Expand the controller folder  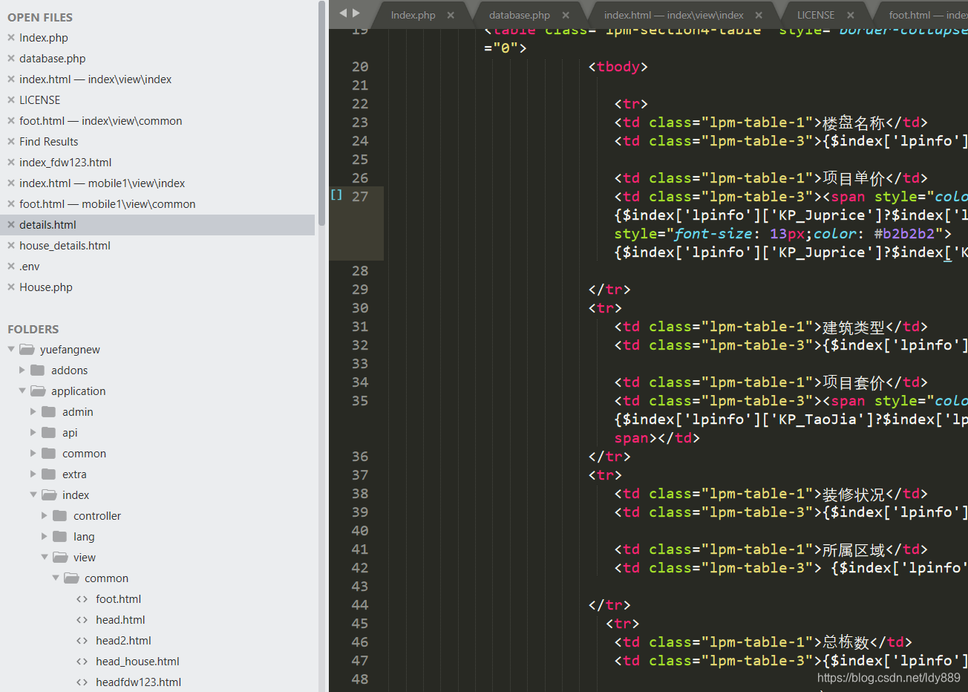coord(44,515)
